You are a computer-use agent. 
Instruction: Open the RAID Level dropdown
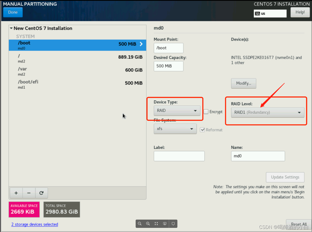click(x=268, y=113)
